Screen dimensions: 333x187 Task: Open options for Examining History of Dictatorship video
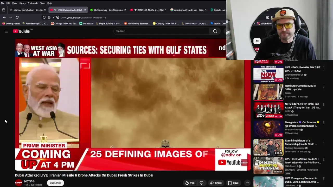[324, 141]
